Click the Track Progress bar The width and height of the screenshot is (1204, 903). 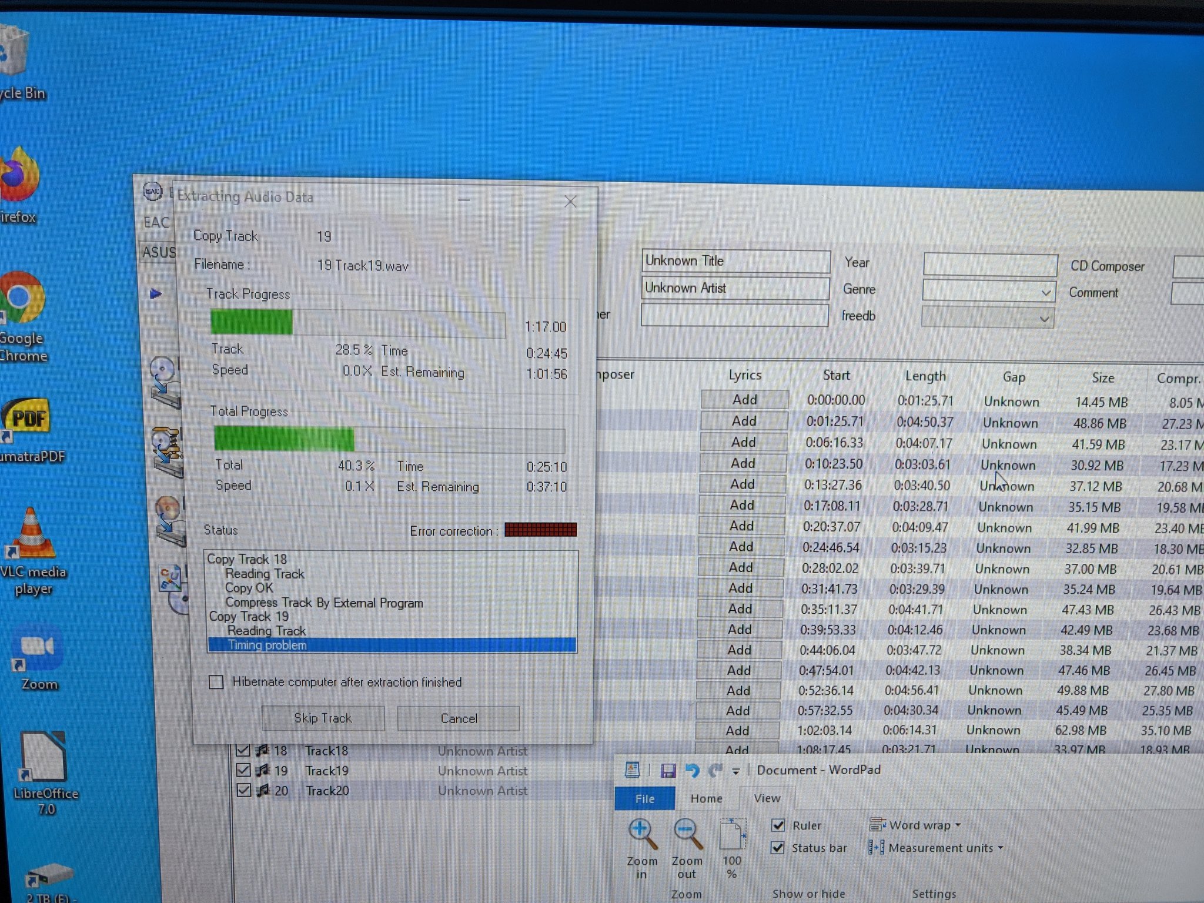pyautogui.click(x=358, y=324)
